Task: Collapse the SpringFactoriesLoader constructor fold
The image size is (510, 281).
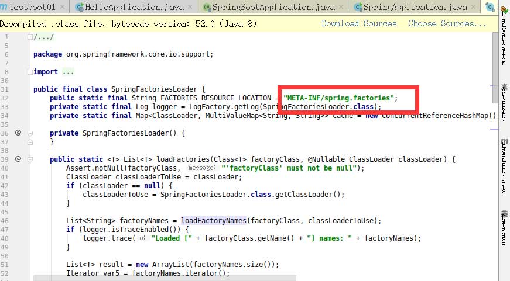Action: (x=30, y=133)
